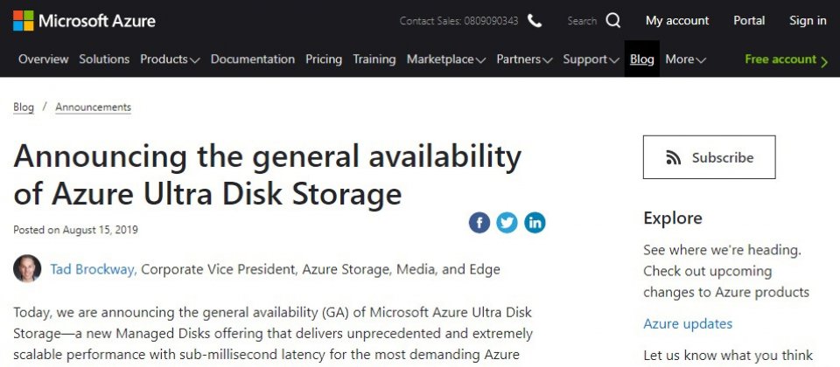The width and height of the screenshot is (840, 367).
Task: Expand the Marketplace dropdown menu
Action: click(x=445, y=59)
